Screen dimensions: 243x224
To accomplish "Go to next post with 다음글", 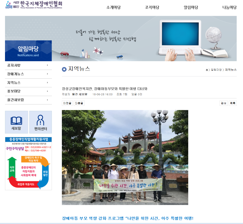I will pyautogui.click(x=79, y=103).
